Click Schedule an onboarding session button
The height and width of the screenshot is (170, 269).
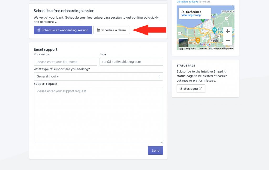pos(63,30)
